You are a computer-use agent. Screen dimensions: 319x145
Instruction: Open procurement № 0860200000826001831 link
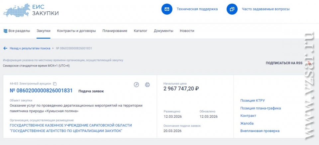[x=41, y=91]
